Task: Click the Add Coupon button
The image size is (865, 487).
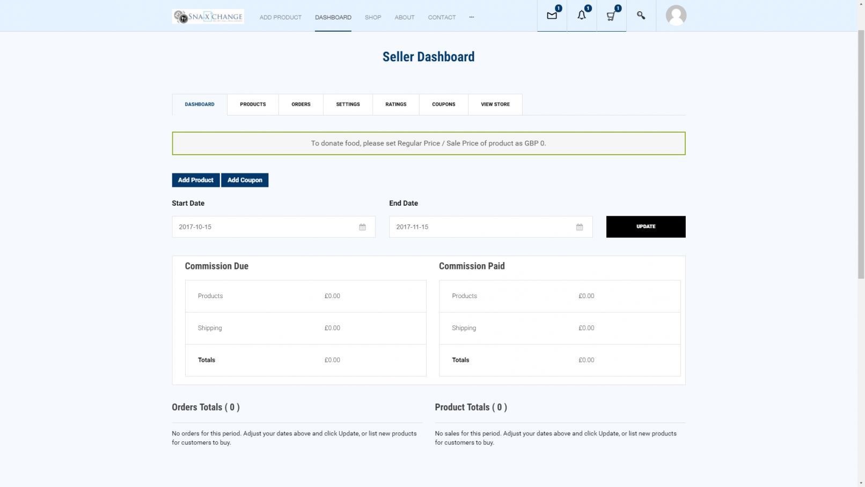Action: click(x=245, y=180)
